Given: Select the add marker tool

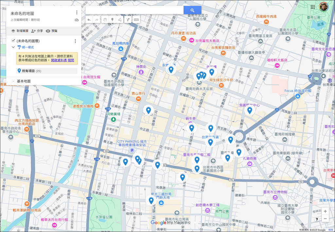Looking at the screenshot, I should [113, 20].
